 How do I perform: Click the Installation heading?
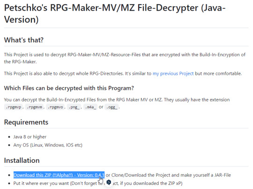pos(22,160)
